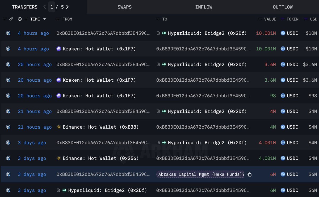Click the Arbitrum chain icon in the Abraxas row
The image size is (319, 197).
[8, 174]
